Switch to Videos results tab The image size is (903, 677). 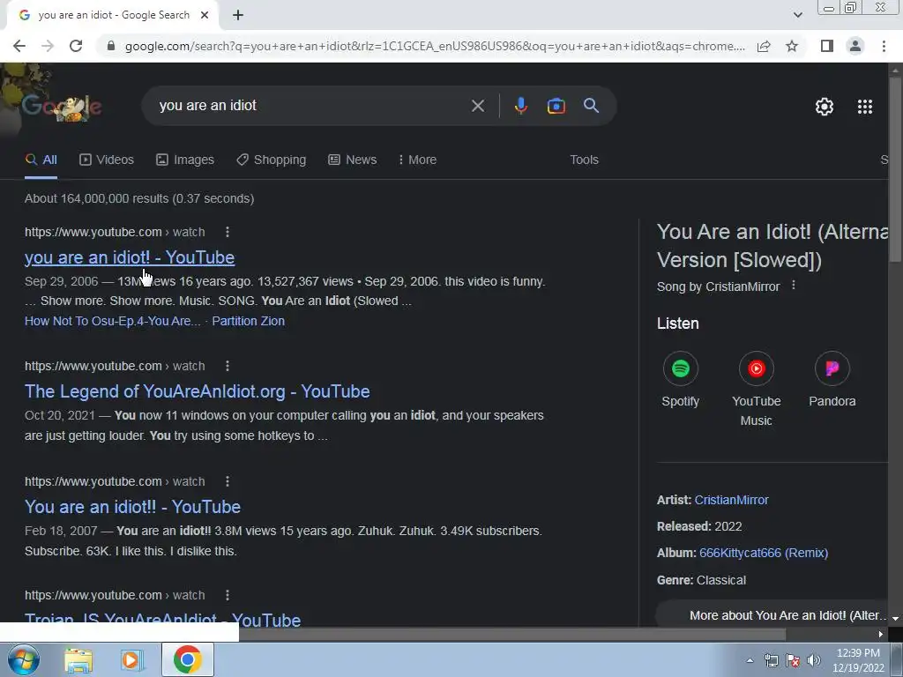107,160
